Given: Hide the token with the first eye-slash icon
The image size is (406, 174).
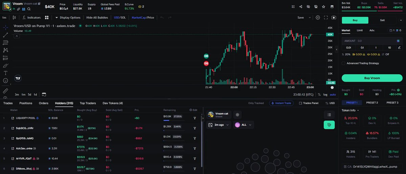Looking at the screenshot, I should (308, 6).
